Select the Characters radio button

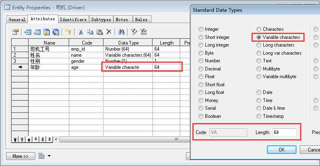tap(259, 29)
